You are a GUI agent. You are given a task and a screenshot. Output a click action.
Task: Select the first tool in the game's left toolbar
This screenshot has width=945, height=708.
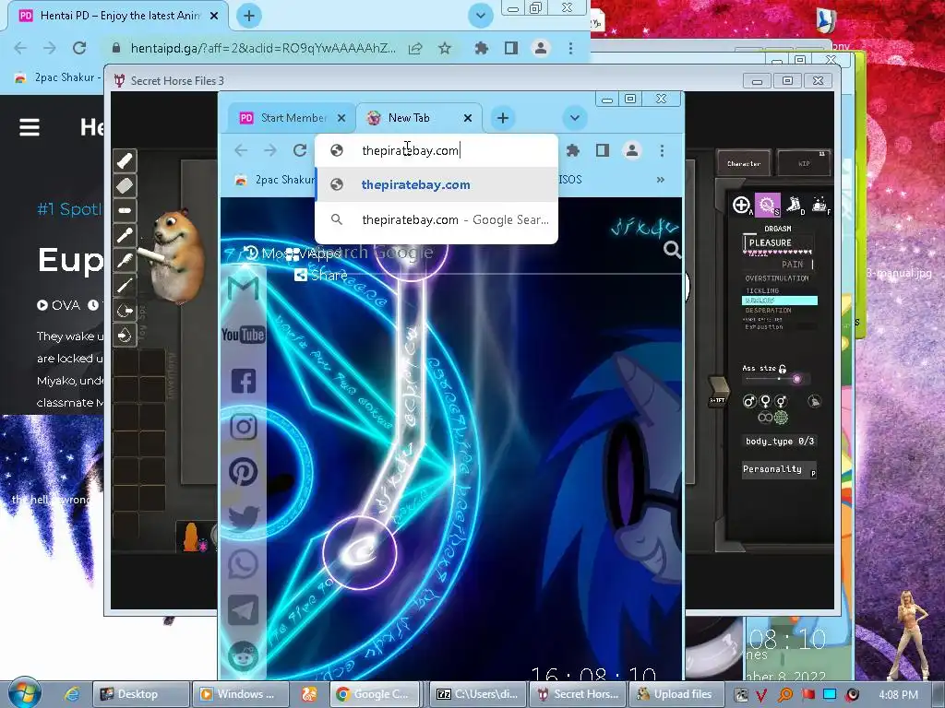125,161
